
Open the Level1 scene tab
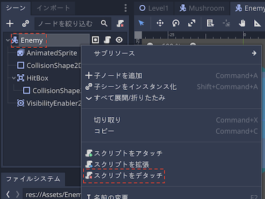coord(154,8)
